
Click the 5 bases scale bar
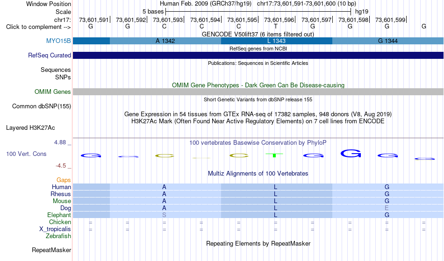pos(258,12)
